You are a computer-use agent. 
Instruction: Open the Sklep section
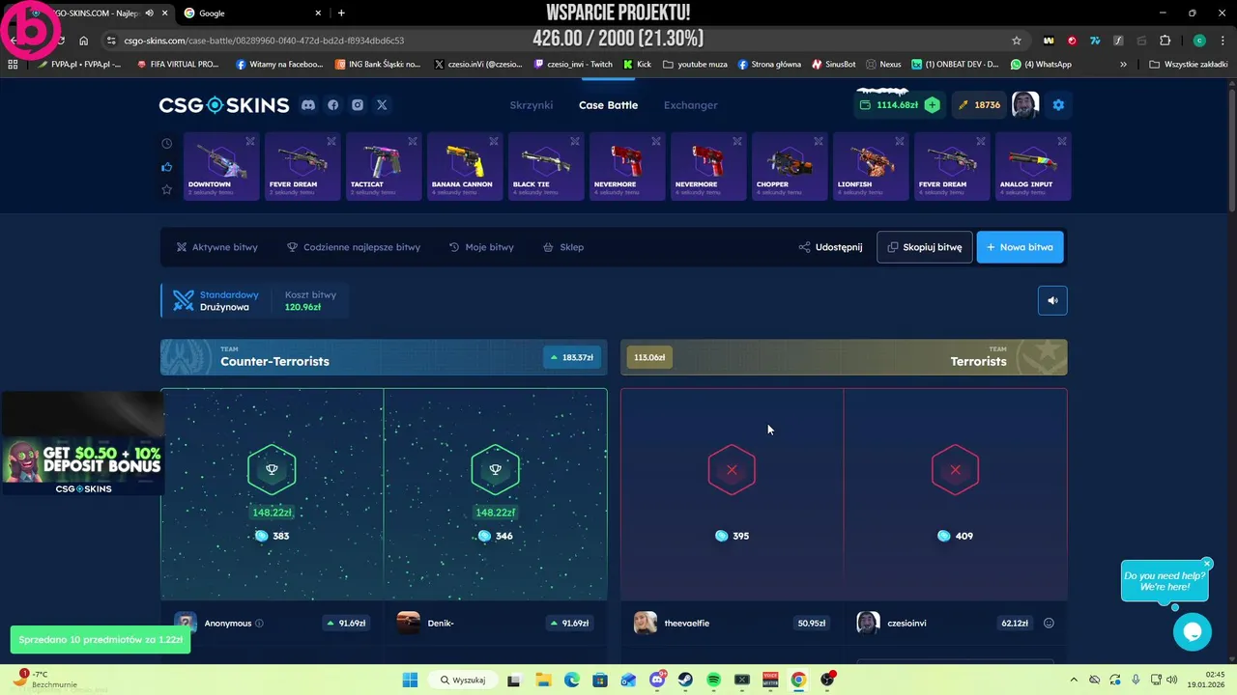tap(563, 247)
